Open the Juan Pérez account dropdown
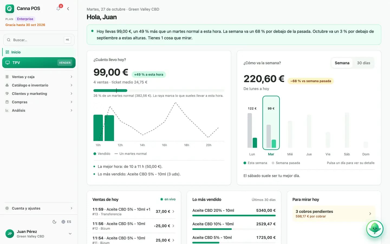 point(70,234)
